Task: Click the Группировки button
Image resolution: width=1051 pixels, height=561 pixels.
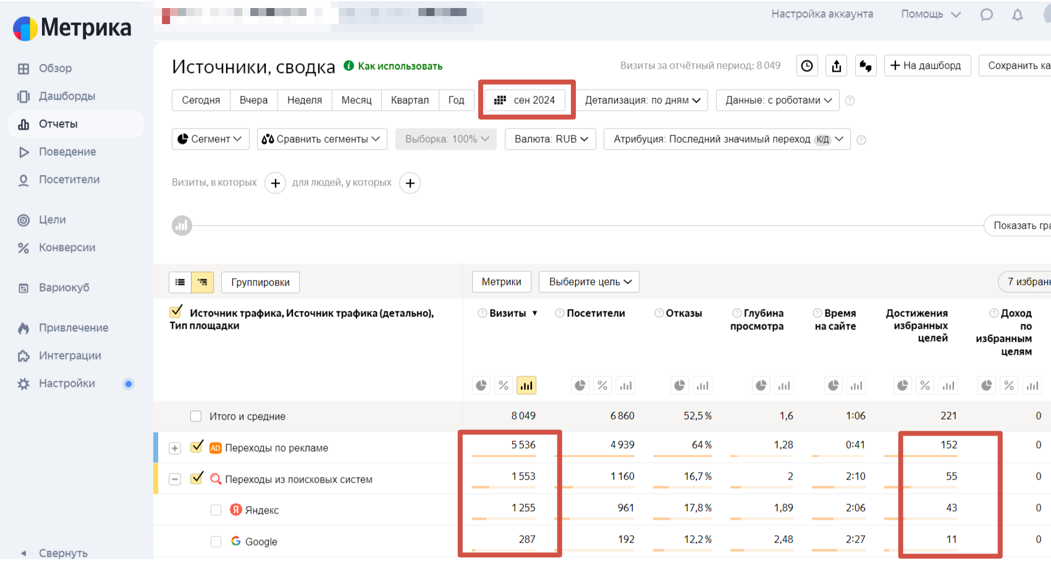Action: (x=260, y=282)
